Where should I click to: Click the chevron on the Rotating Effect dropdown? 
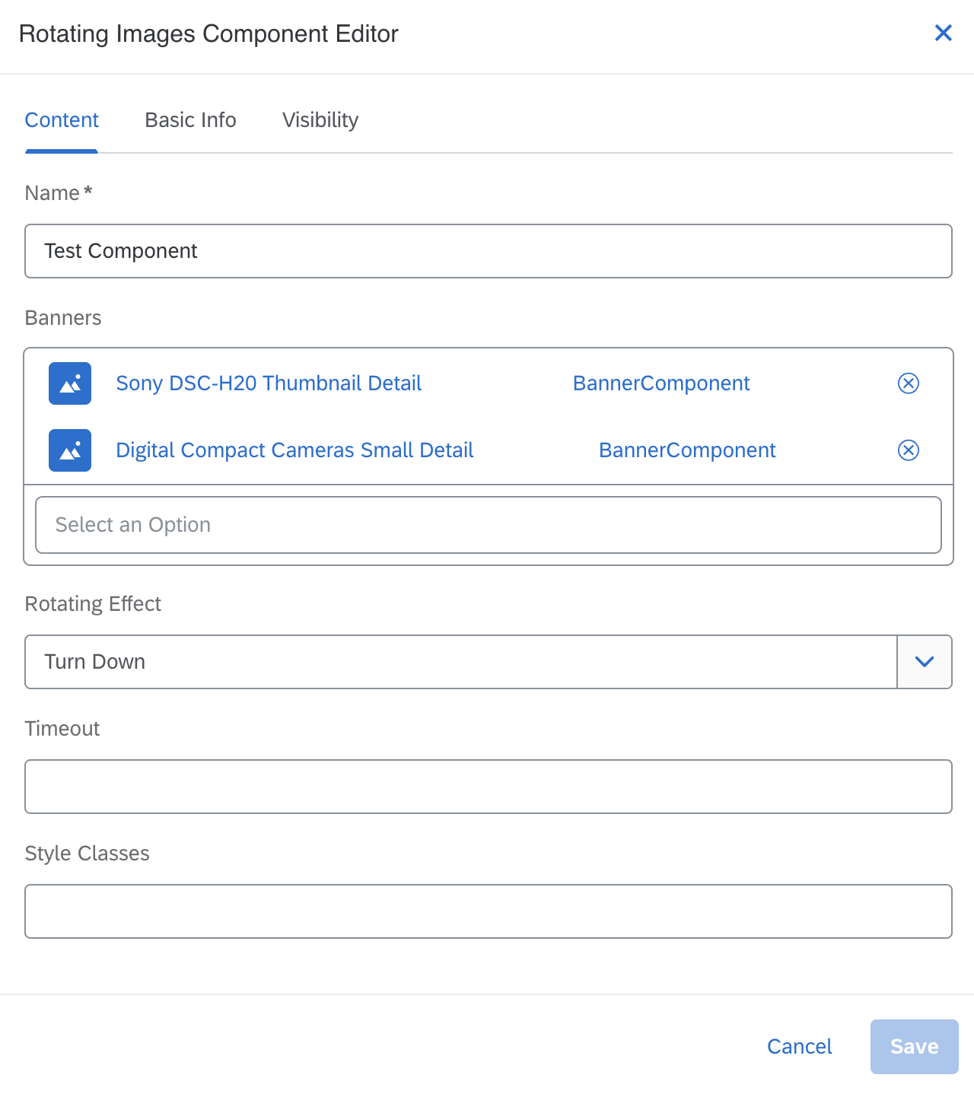tap(925, 662)
